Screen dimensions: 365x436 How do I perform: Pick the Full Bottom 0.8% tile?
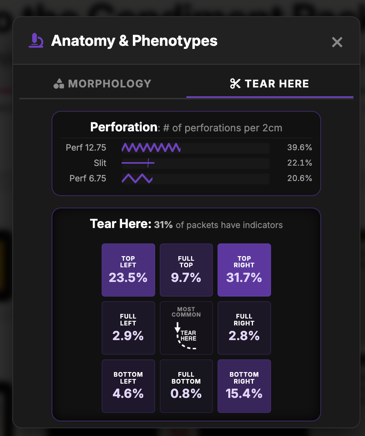click(186, 386)
